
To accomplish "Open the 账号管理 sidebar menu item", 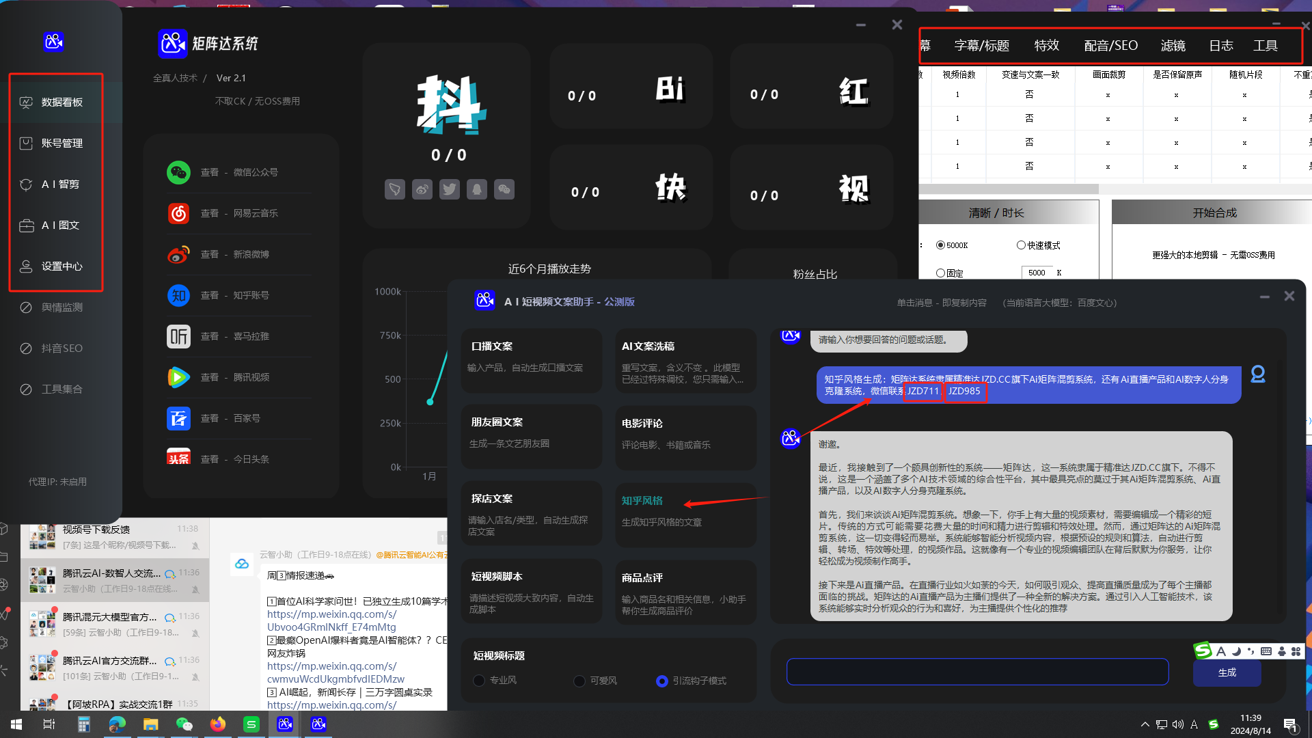I will 61,143.
